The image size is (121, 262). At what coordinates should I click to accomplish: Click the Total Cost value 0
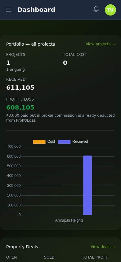(x=65, y=63)
